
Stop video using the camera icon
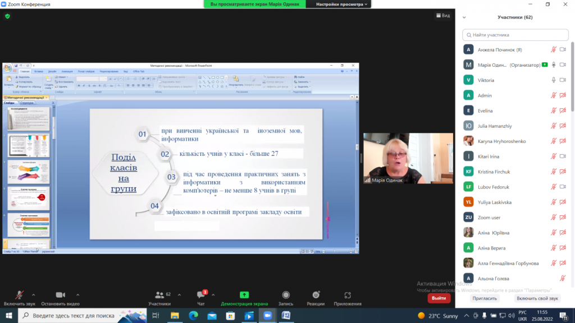[x=61, y=295]
